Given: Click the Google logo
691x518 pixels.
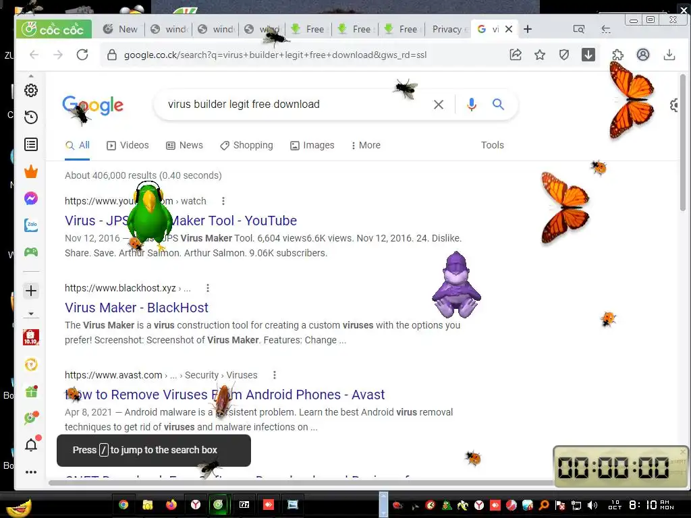Looking at the screenshot, I should 92,106.
